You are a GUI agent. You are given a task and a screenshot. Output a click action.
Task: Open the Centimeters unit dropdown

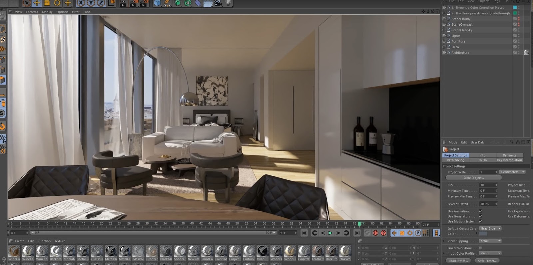(513, 172)
